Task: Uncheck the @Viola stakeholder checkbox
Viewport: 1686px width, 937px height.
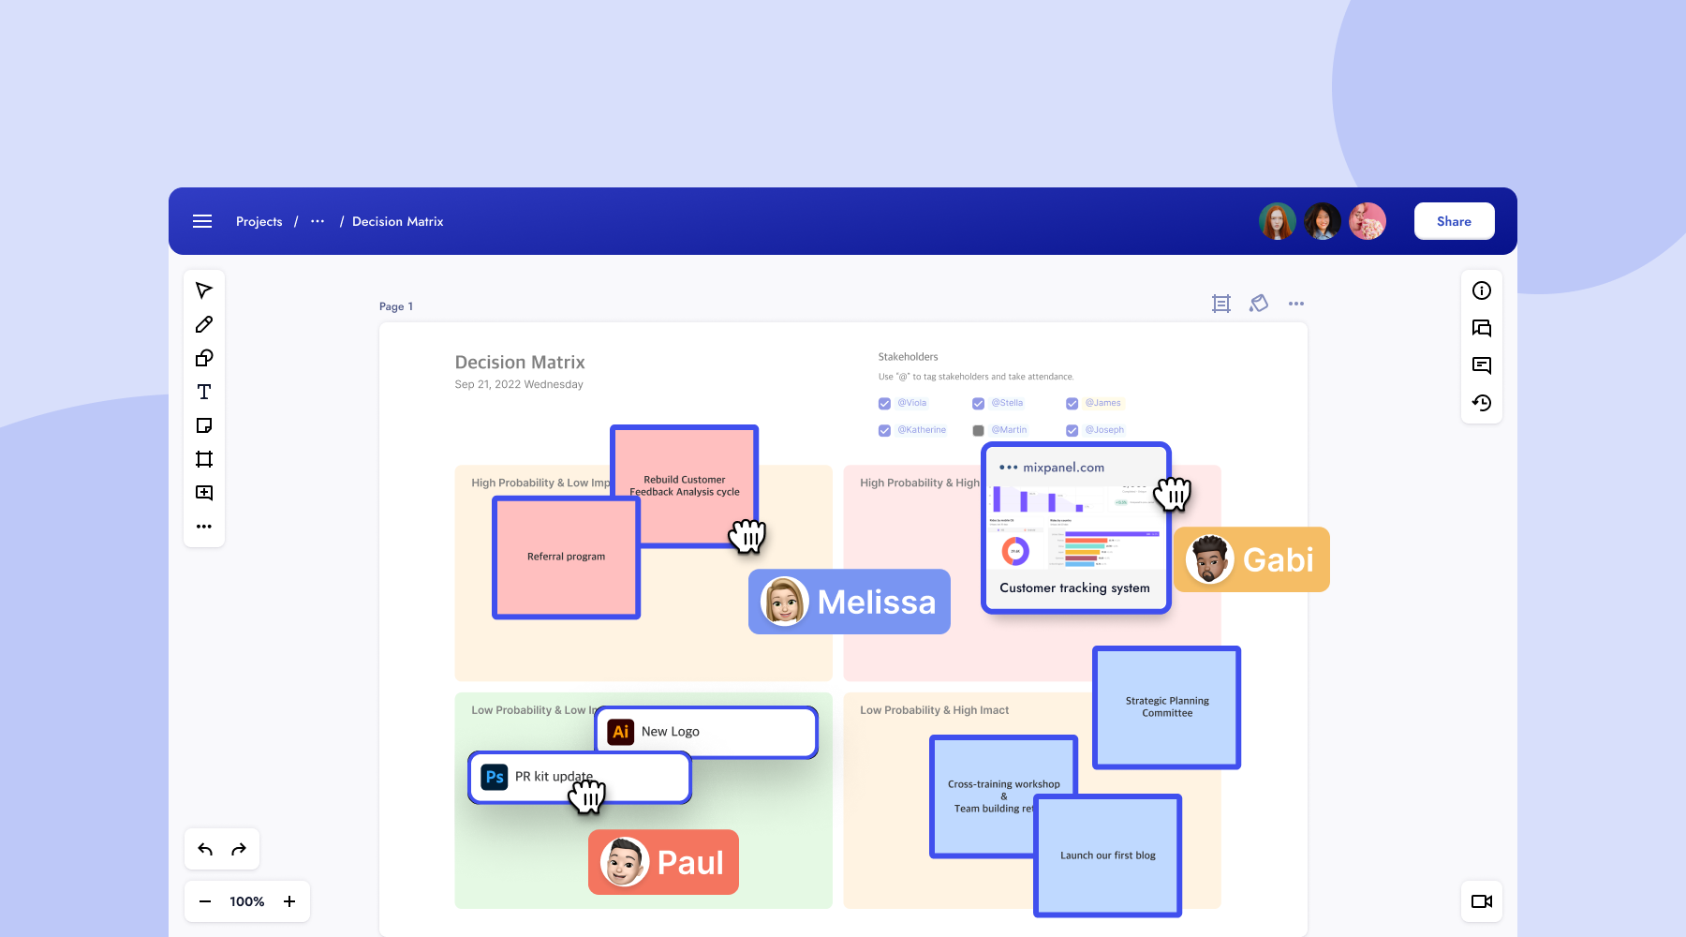Action: tap(884, 404)
